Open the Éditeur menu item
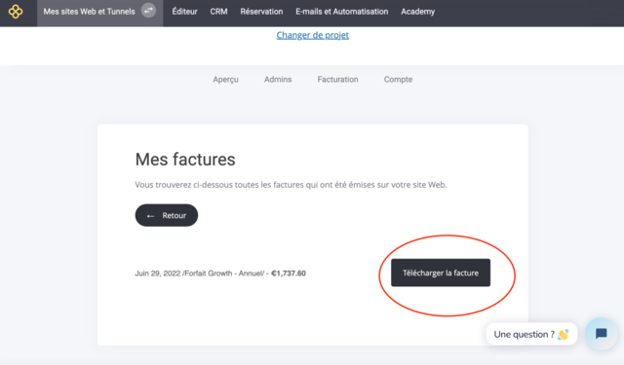This screenshot has width=624, height=365. tap(184, 12)
